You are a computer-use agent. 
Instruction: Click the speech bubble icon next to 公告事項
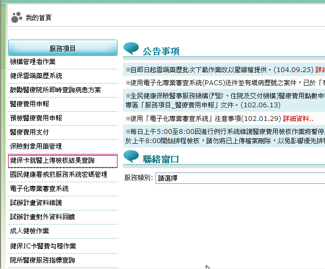tap(131, 50)
